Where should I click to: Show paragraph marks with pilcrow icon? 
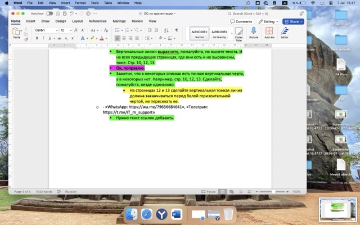[176, 30]
